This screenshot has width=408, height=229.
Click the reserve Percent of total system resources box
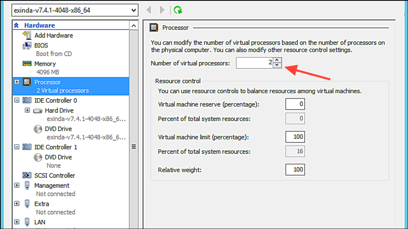(x=295, y=119)
